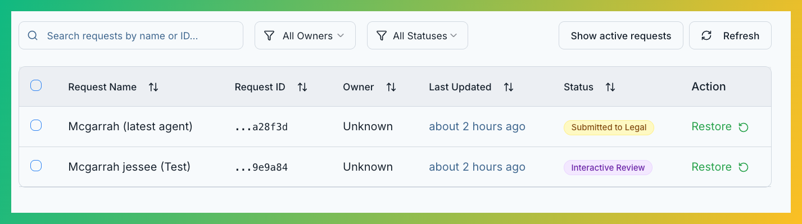802x224 pixels.
Task: Click the funnel icon beside All Owners
Action: pyautogui.click(x=269, y=36)
